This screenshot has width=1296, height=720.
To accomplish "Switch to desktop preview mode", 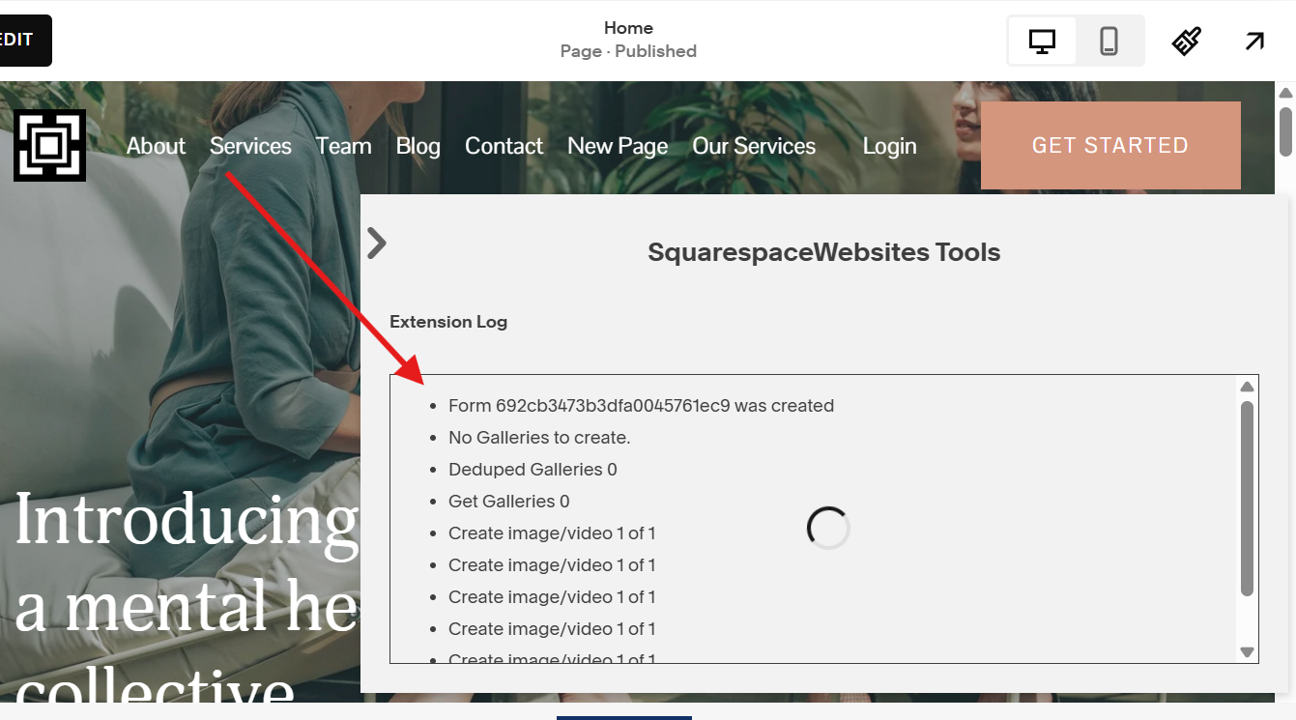I will (1041, 41).
